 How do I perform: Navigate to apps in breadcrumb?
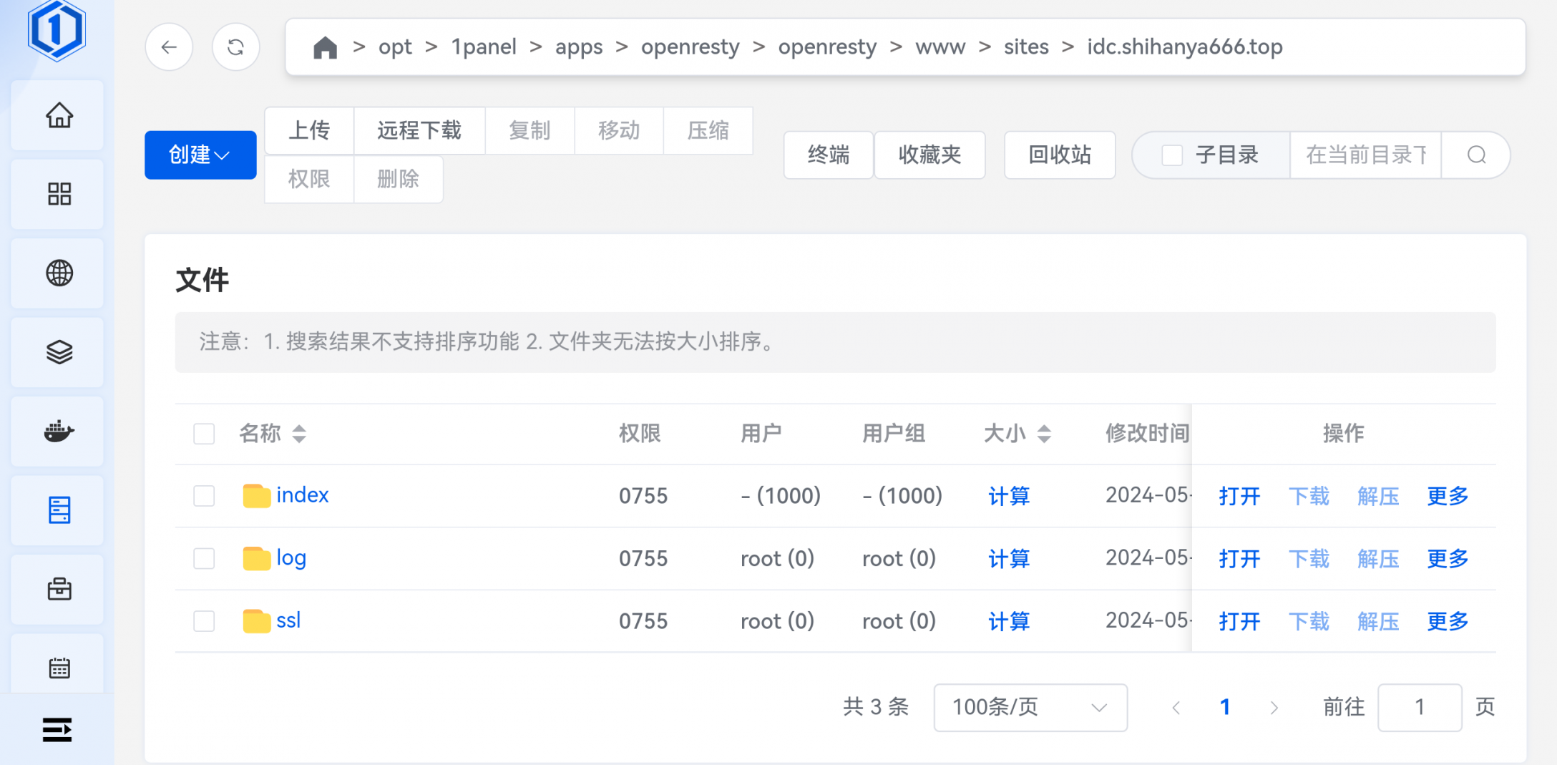coord(579,47)
